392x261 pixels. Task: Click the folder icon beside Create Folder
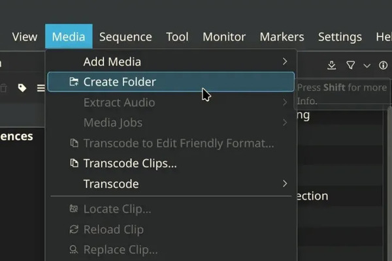73,82
